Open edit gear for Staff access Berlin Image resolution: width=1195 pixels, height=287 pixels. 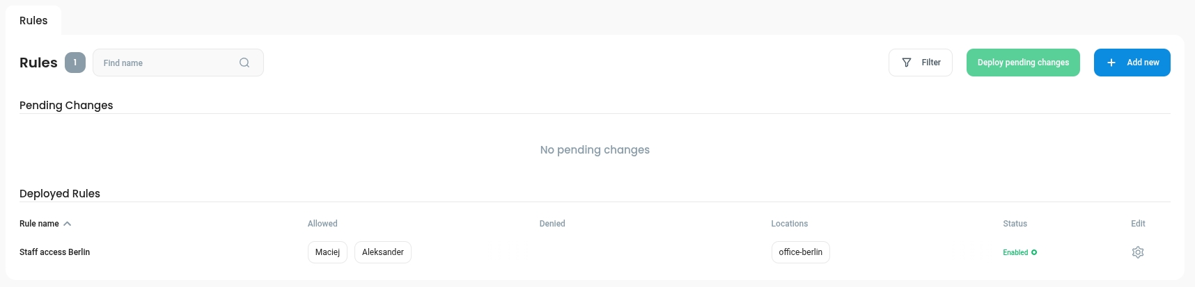click(1138, 252)
